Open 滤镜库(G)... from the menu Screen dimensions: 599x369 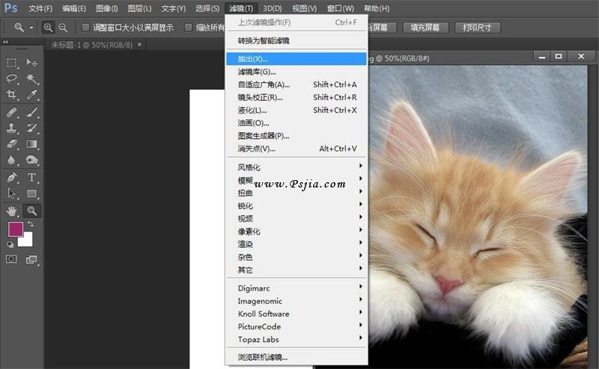pos(296,72)
